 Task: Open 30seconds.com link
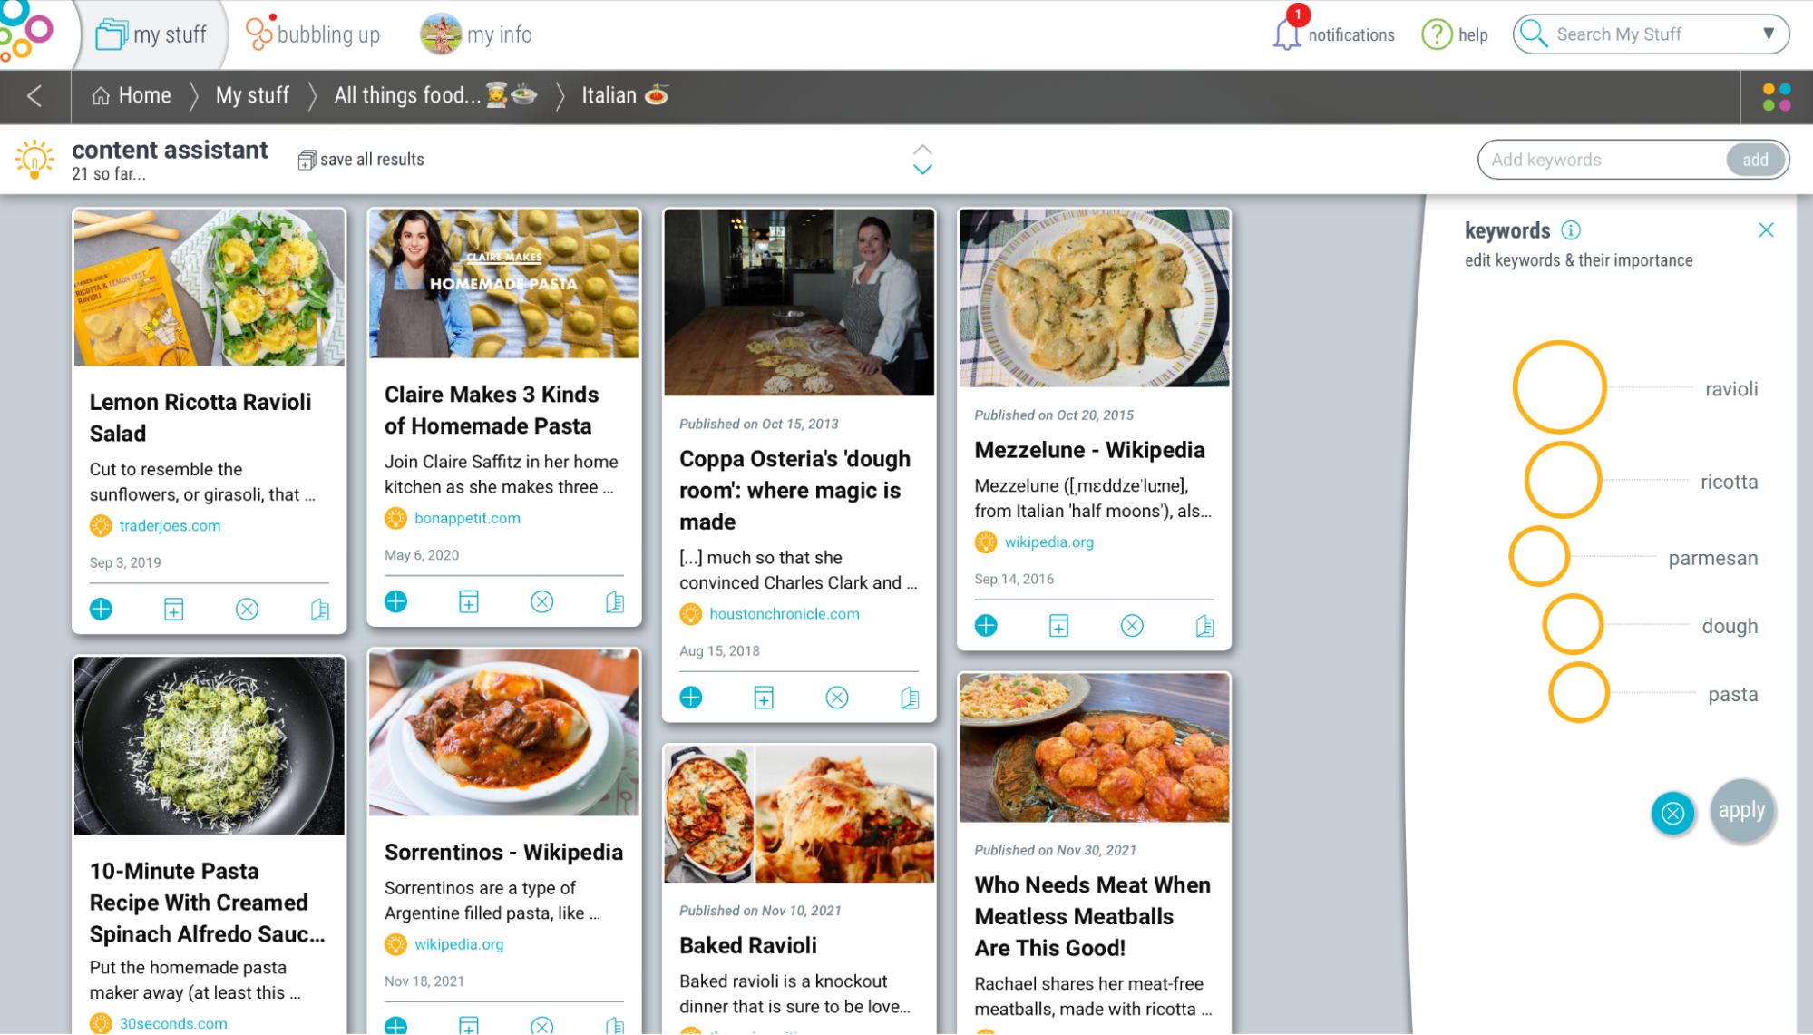coord(173,1023)
